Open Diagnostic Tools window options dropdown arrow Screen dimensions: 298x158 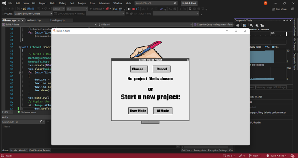click(x=284, y=20)
